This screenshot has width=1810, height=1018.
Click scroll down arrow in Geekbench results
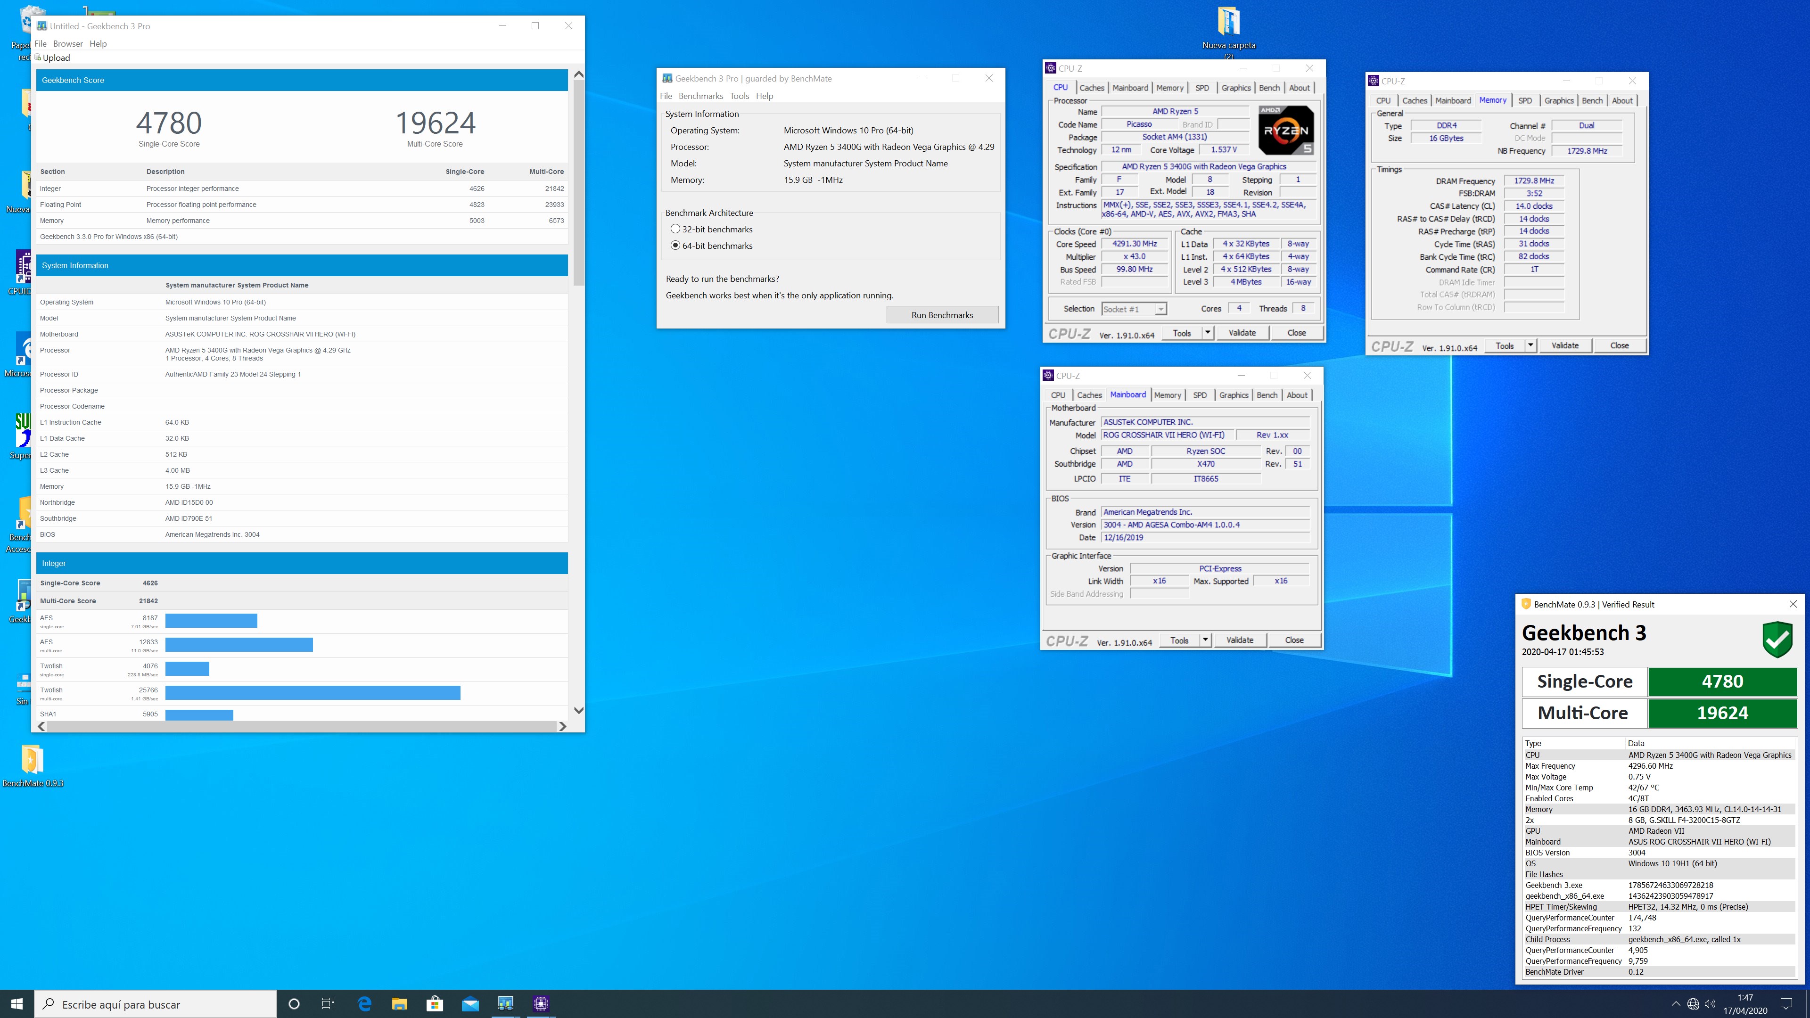[578, 710]
